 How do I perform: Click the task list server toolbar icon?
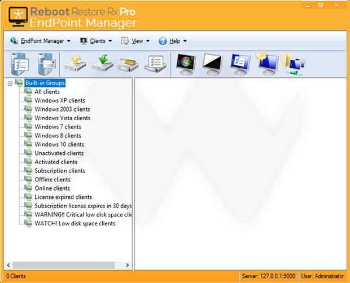[x=20, y=64]
